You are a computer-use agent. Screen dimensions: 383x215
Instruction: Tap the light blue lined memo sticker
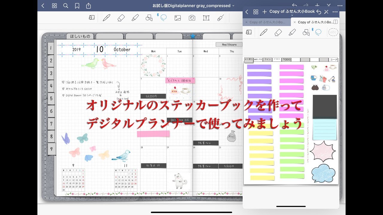point(325,130)
